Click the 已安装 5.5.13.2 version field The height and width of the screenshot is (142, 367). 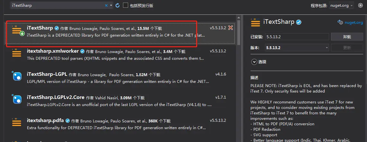(297, 37)
